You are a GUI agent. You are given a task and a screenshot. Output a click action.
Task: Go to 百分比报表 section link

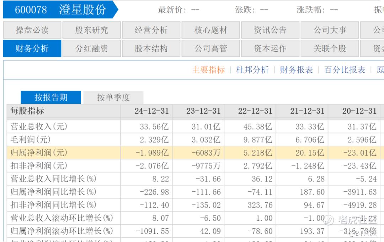pyautogui.click(x=345, y=70)
